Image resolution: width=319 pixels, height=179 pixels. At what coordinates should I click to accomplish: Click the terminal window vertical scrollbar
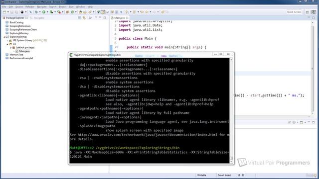[x=231, y=110]
